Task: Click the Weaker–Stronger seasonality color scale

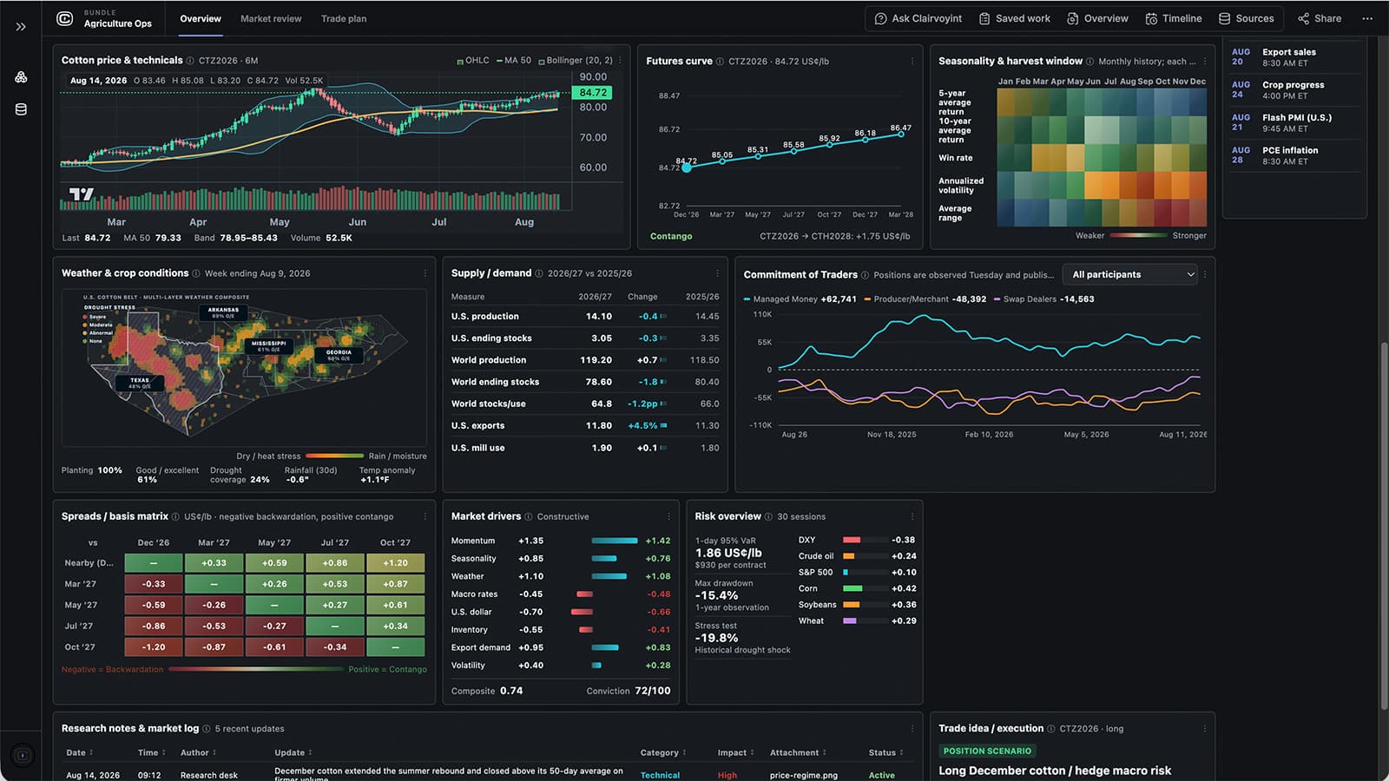Action: coord(1138,235)
